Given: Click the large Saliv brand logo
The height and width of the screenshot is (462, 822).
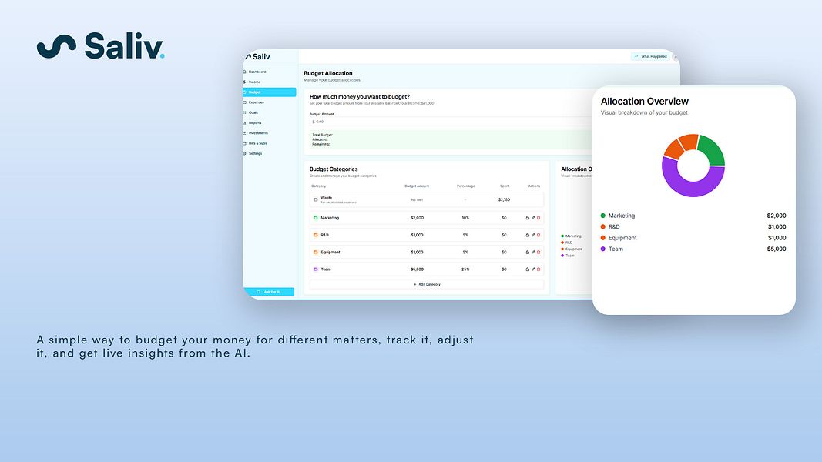Looking at the screenshot, I should pos(101,46).
